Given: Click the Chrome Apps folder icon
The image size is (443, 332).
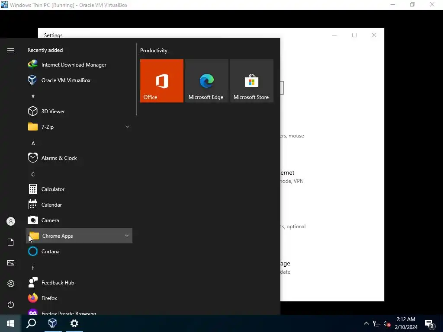Looking at the screenshot, I should pyautogui.click(x=34, y=236).
